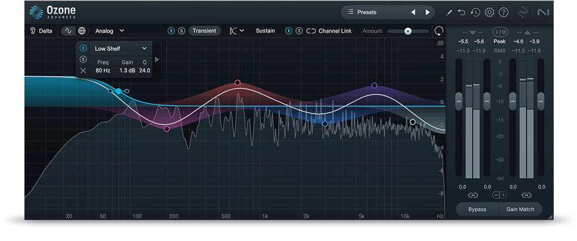
Task: Solo the Low Shelf band
Action: (x=83, y=59)
